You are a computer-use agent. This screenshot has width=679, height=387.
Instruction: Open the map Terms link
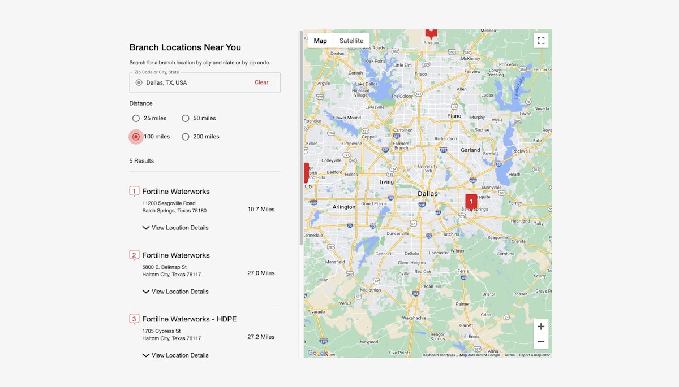510,355
